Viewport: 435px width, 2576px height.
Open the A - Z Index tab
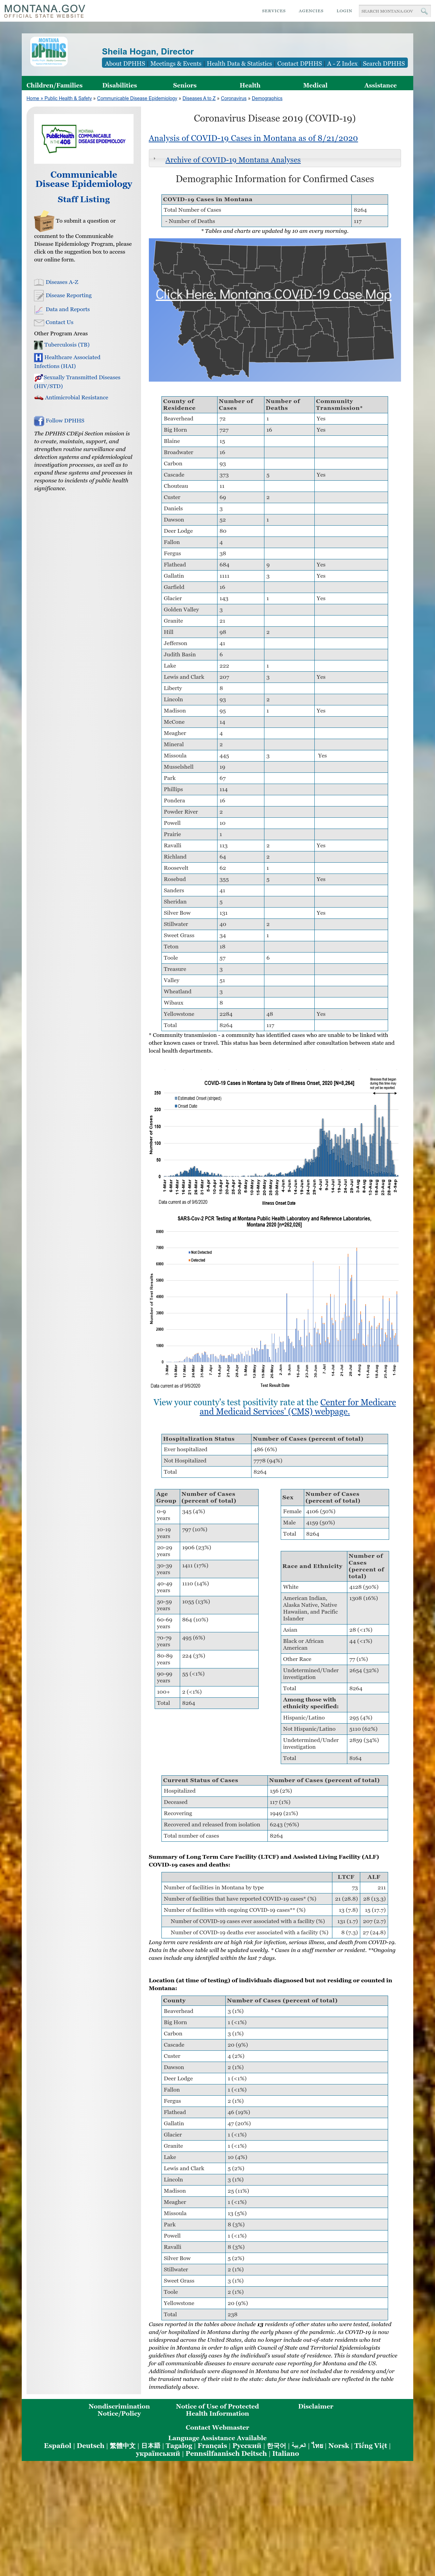[342, 63]
